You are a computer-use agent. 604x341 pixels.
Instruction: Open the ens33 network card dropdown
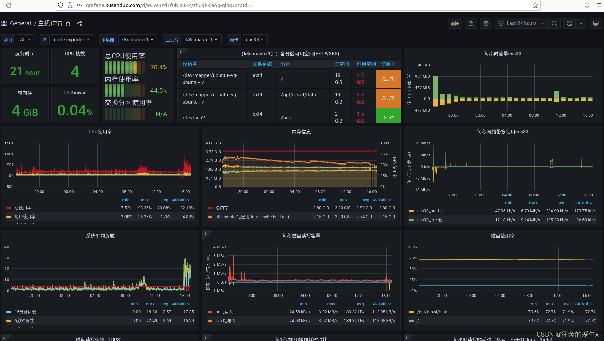[255, 40]
